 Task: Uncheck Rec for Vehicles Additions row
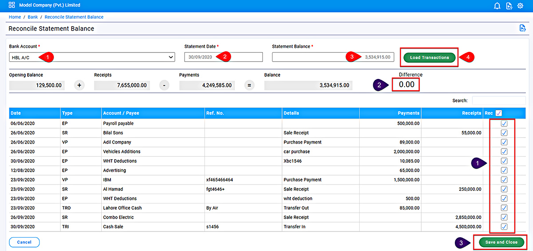(x=504, y=152)
